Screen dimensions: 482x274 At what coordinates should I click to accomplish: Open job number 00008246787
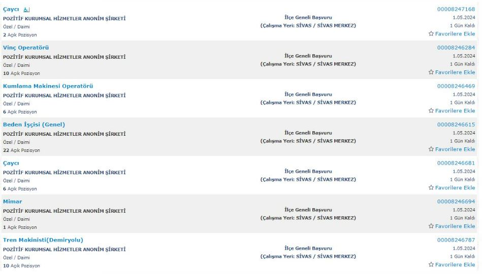coord(456,240)
